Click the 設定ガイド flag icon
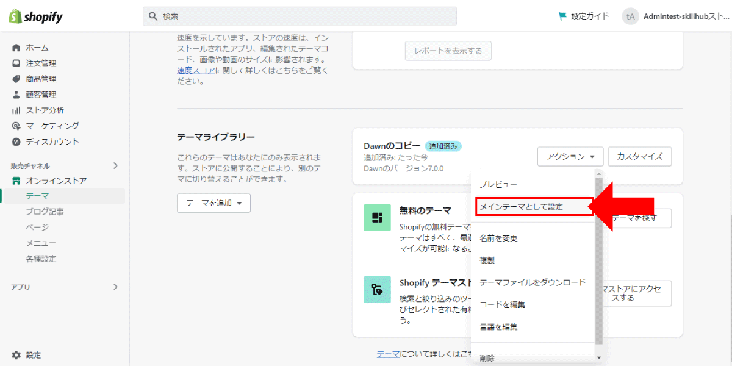The image size is (732, 366). click(x=563, y=16)
